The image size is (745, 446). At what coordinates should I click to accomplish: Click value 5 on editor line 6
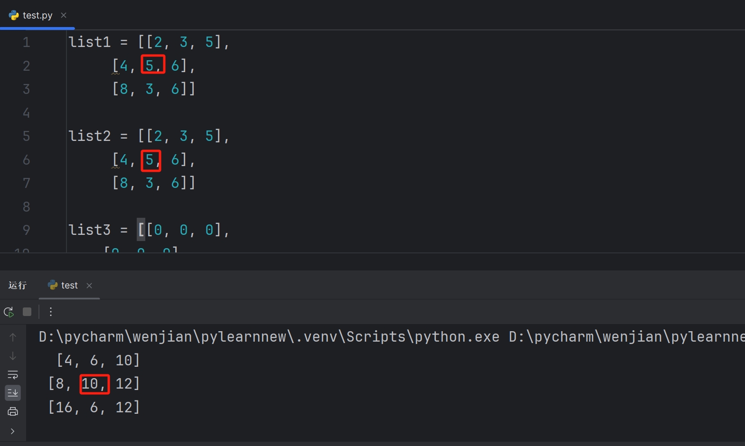tap(150, 159)
